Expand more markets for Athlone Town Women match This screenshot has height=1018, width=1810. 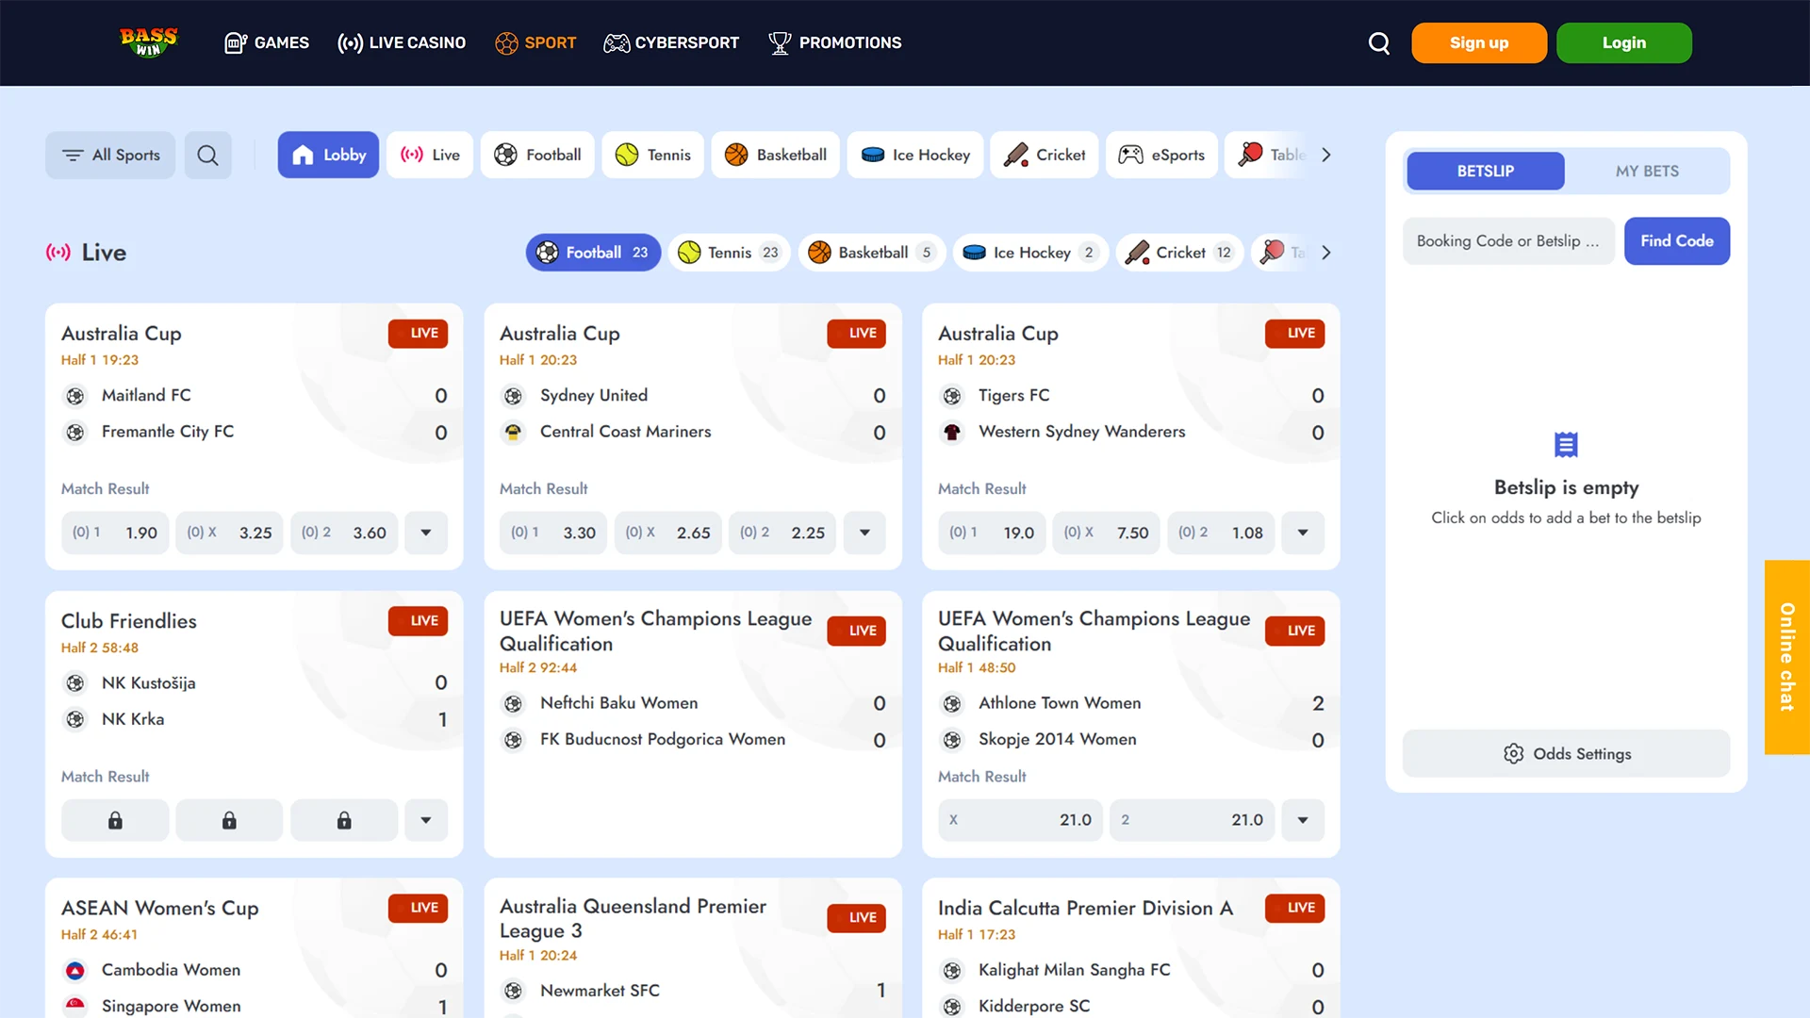coord(1303,820)
